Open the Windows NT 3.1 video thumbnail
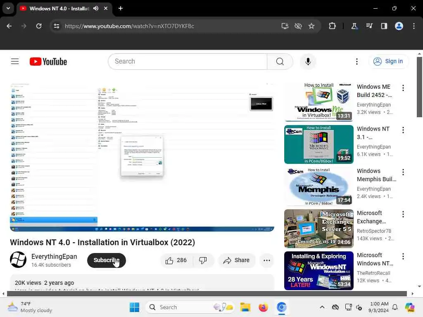This screenshot has width=423, height=317. pos(319,144)
